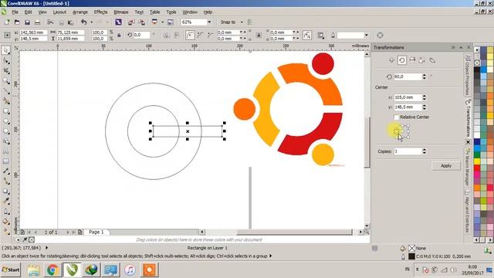This screenshot has height=278, width=494.
Task: Click the New document icon
Action: click(x=7, y=22)
